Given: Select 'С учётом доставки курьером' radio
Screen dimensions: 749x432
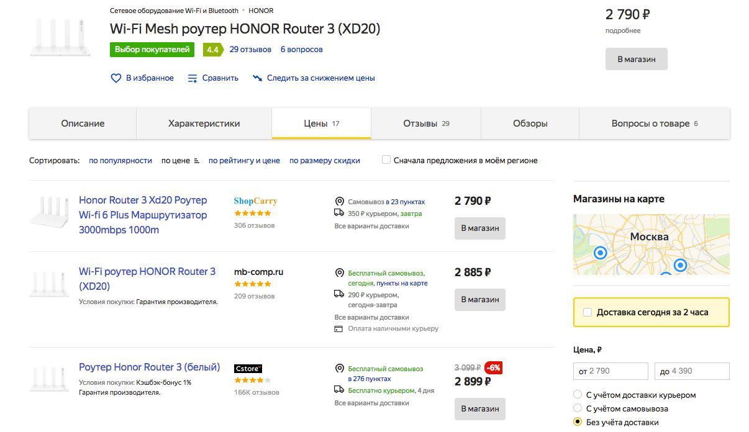Looking at the screenshot, I should point(578,395).
